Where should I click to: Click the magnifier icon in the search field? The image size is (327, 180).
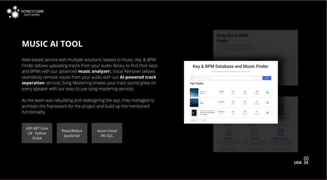(192, 78)
